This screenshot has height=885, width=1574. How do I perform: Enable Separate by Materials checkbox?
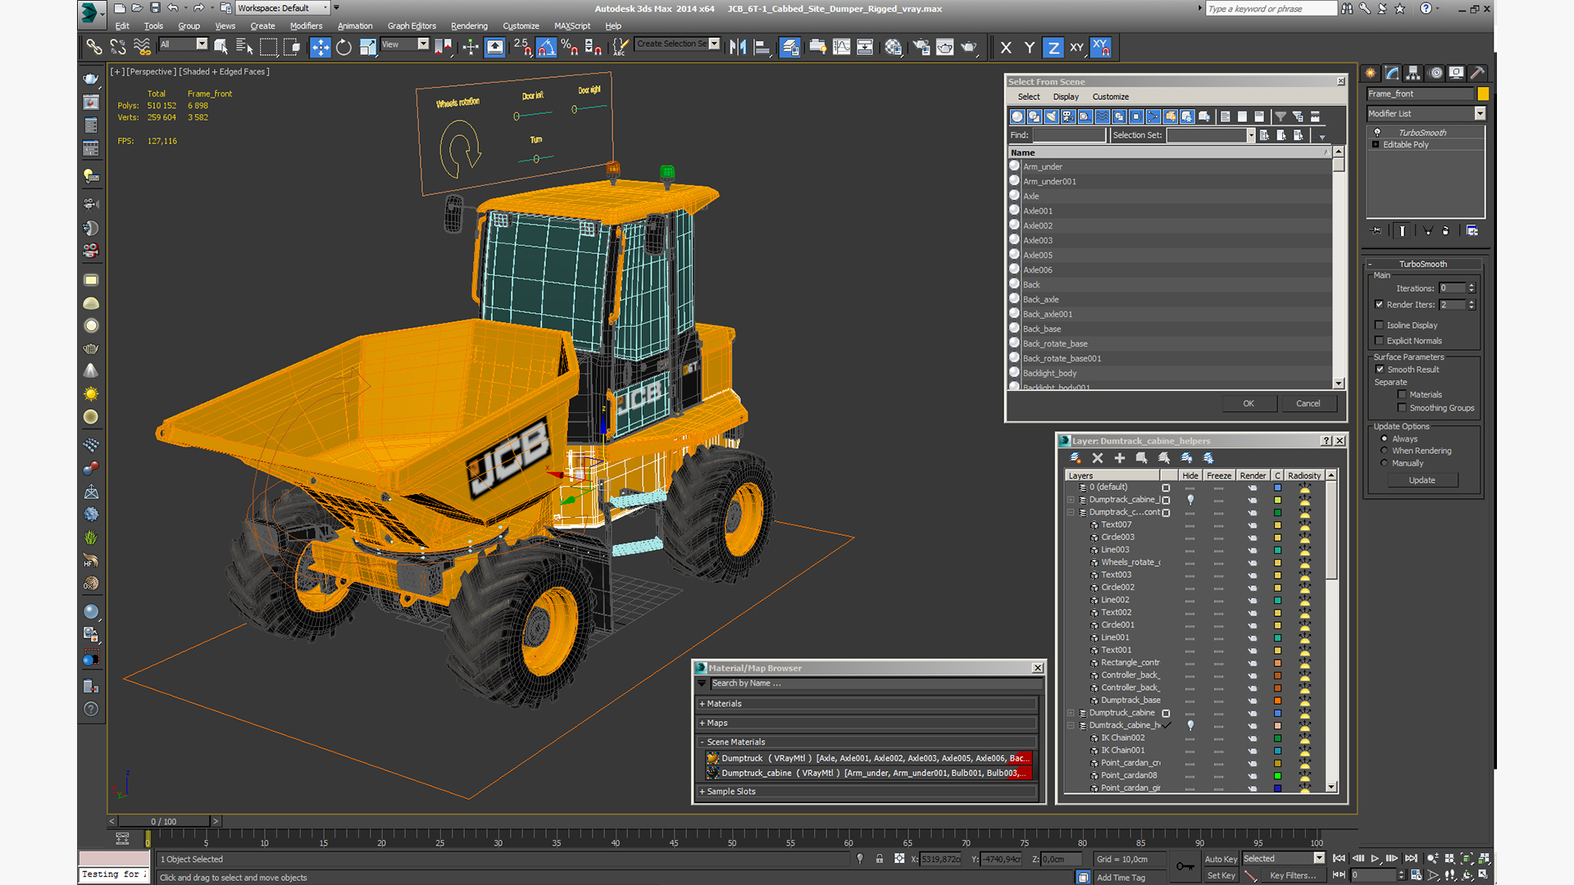(1402, 395)
